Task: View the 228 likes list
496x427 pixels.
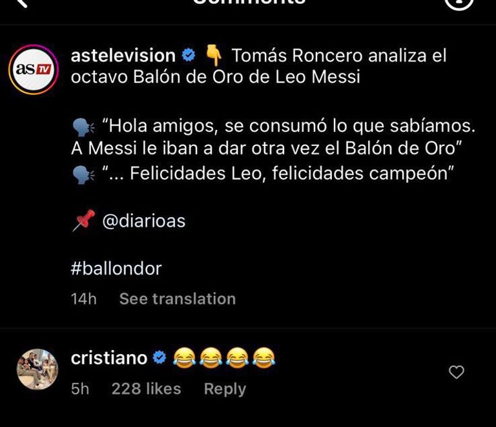Action: point(146,389)
